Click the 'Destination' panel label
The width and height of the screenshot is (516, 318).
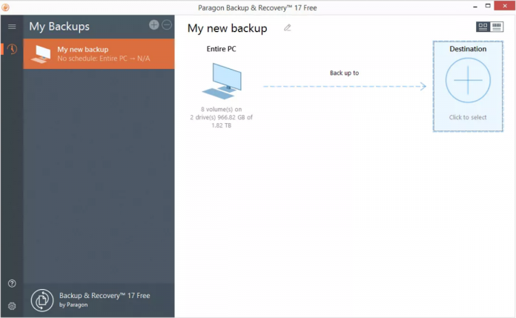[468, 49]
